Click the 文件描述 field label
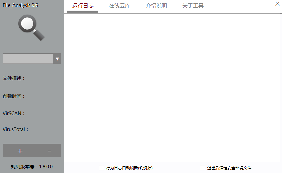 pos(14,79)
